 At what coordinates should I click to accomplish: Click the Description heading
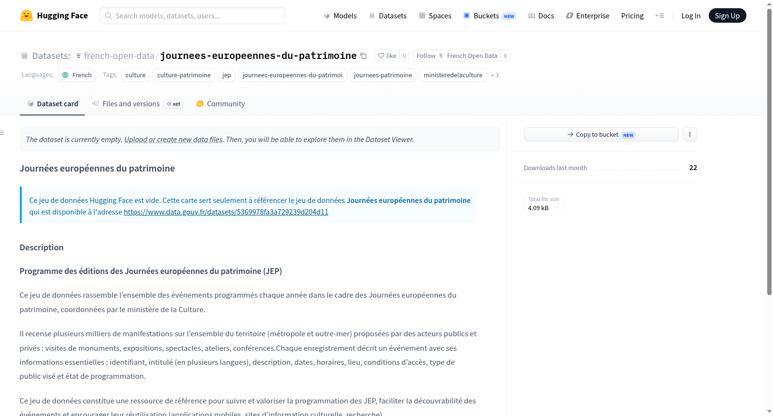pyautogui.click(x=42, y=247)
